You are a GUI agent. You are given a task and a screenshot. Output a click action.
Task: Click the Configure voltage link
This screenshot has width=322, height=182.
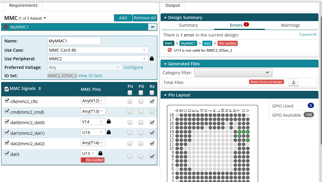(x=133, y=67)
